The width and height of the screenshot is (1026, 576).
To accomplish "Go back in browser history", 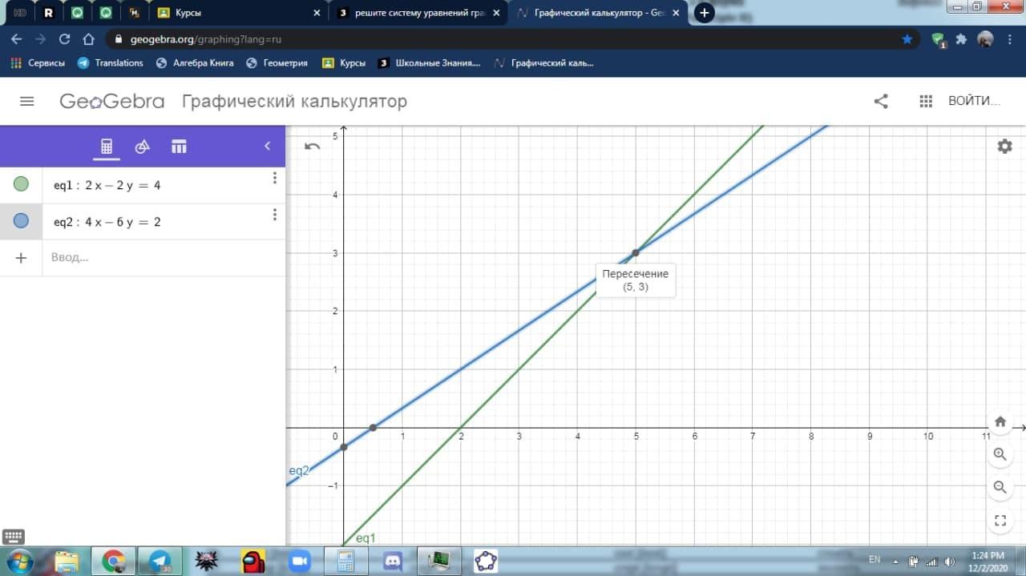I will click(17, 39).
